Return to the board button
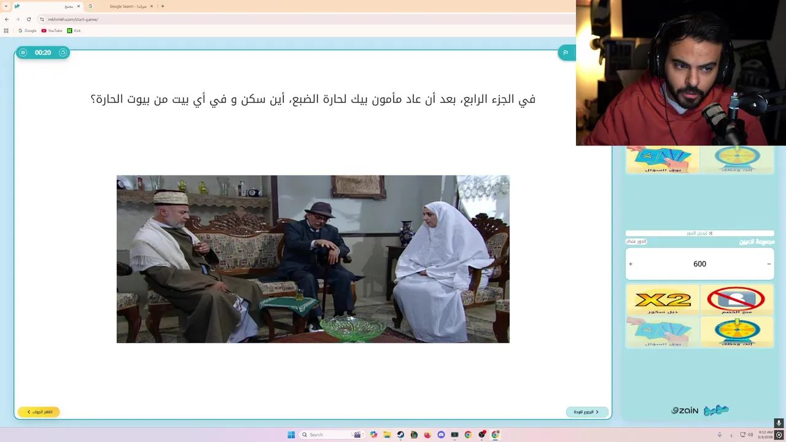 (x=587, y=412)
